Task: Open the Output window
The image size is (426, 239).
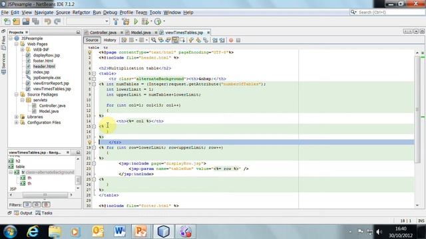Action: coord(23,213)
